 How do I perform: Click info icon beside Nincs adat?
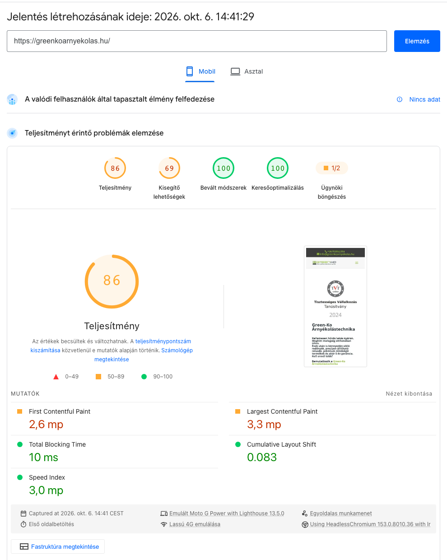click(400, 99)
